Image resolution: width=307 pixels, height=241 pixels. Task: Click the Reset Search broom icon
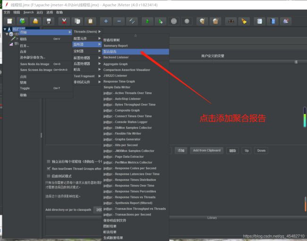point(244,21)
